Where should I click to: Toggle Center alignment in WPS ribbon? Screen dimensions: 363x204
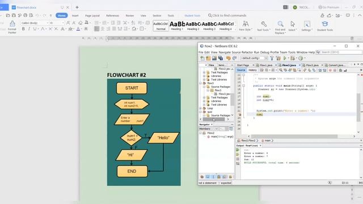[x=102, y=29]
